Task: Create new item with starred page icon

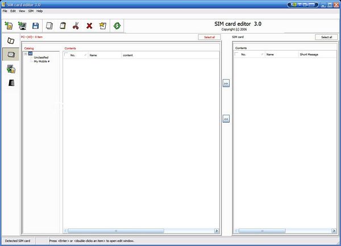Action: point(102,26)
